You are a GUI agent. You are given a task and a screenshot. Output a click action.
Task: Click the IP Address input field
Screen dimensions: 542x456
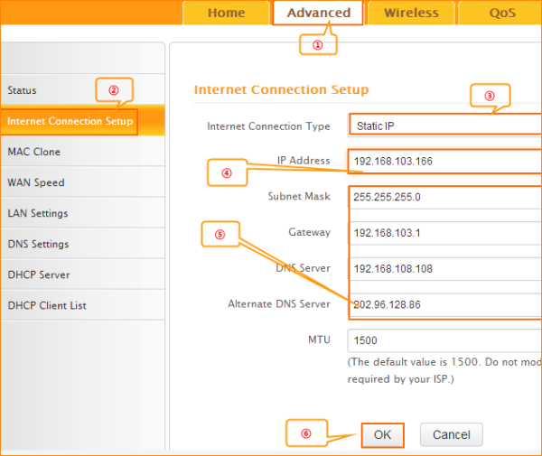click(x=444, y=162)
